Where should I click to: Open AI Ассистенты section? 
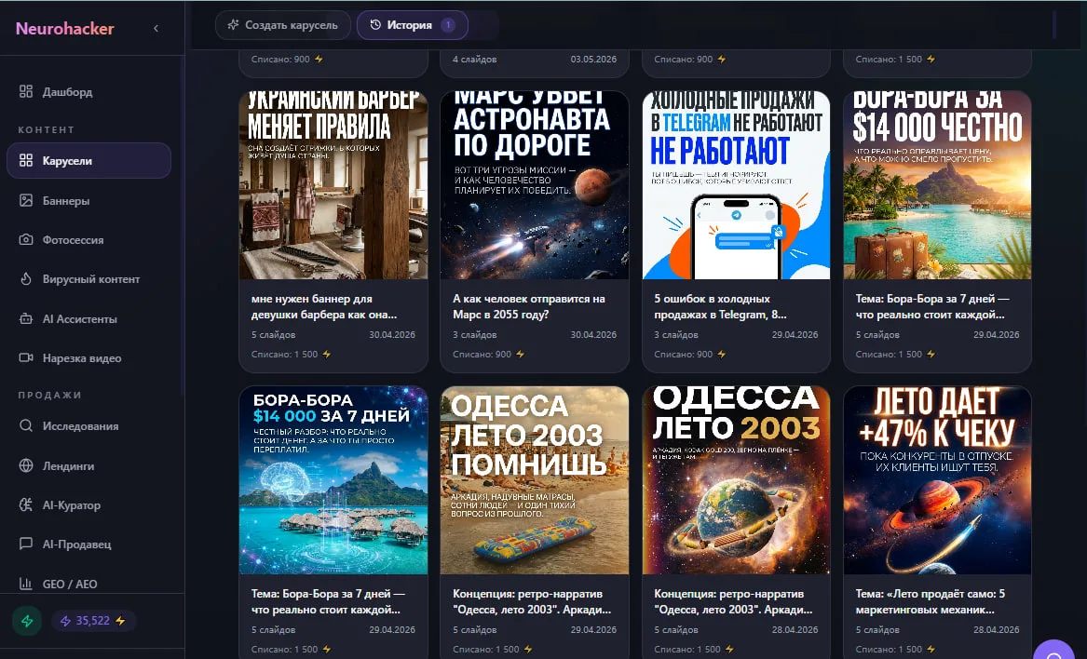click(x=80, y=318)
